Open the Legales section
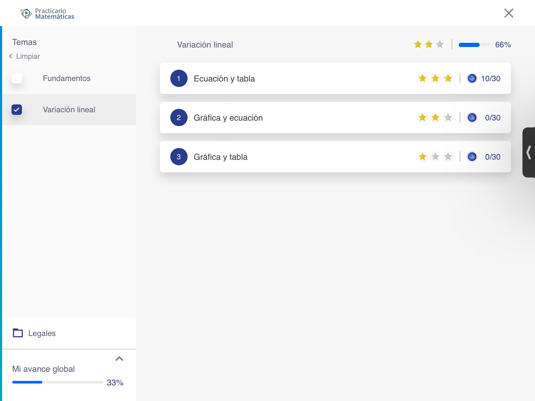 (x=42, y=333)
